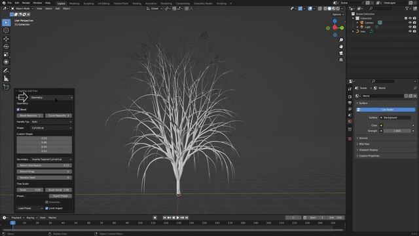Disable Camera in renders
The image size is (419, 236).
414,23
